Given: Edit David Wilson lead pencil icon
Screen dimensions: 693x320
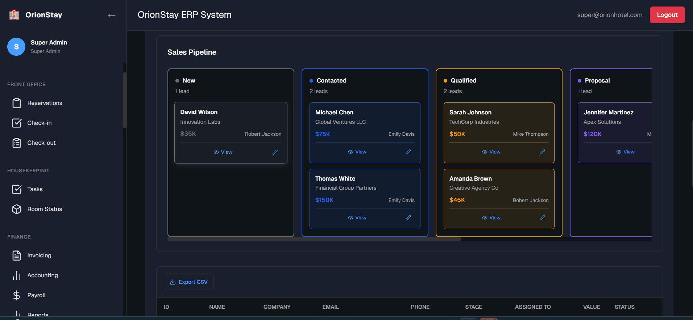Looking at the screenshot, I should coord(275,152).
